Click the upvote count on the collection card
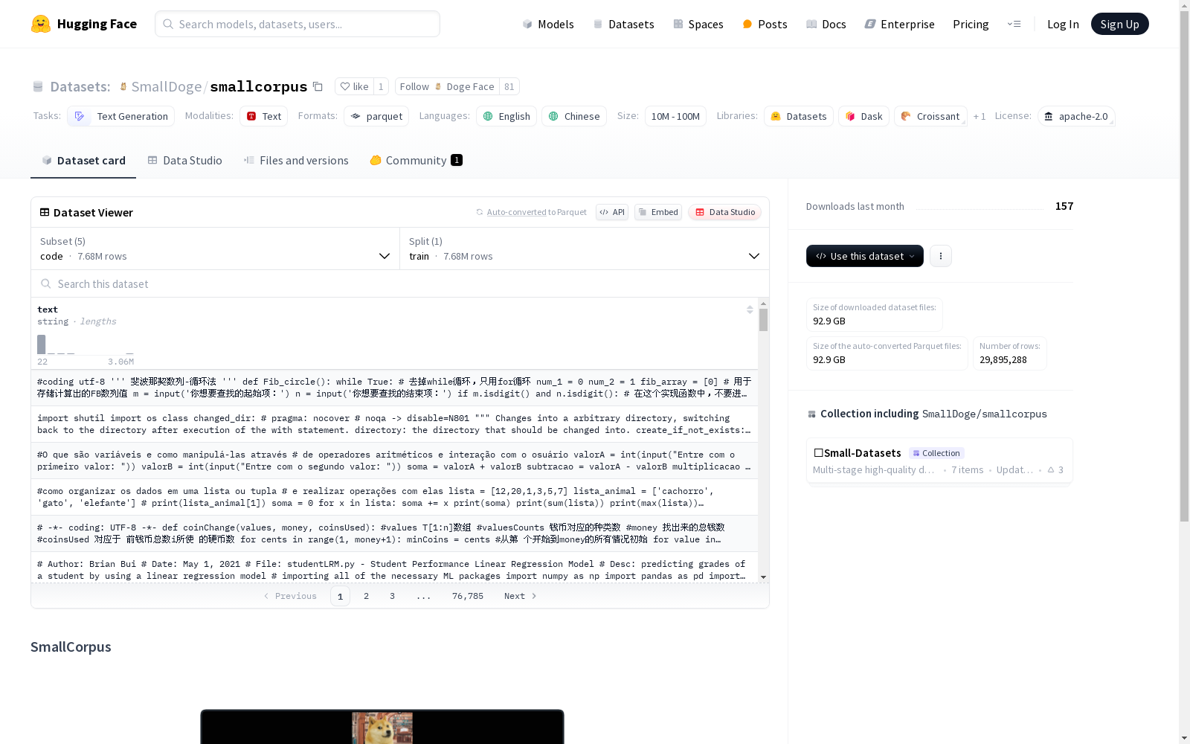Viewport: 1190px width, 744px height. 1055,469
